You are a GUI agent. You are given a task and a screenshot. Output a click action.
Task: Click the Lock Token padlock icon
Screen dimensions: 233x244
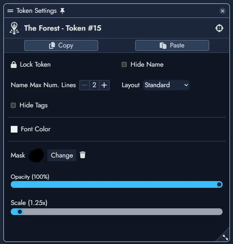14,65
